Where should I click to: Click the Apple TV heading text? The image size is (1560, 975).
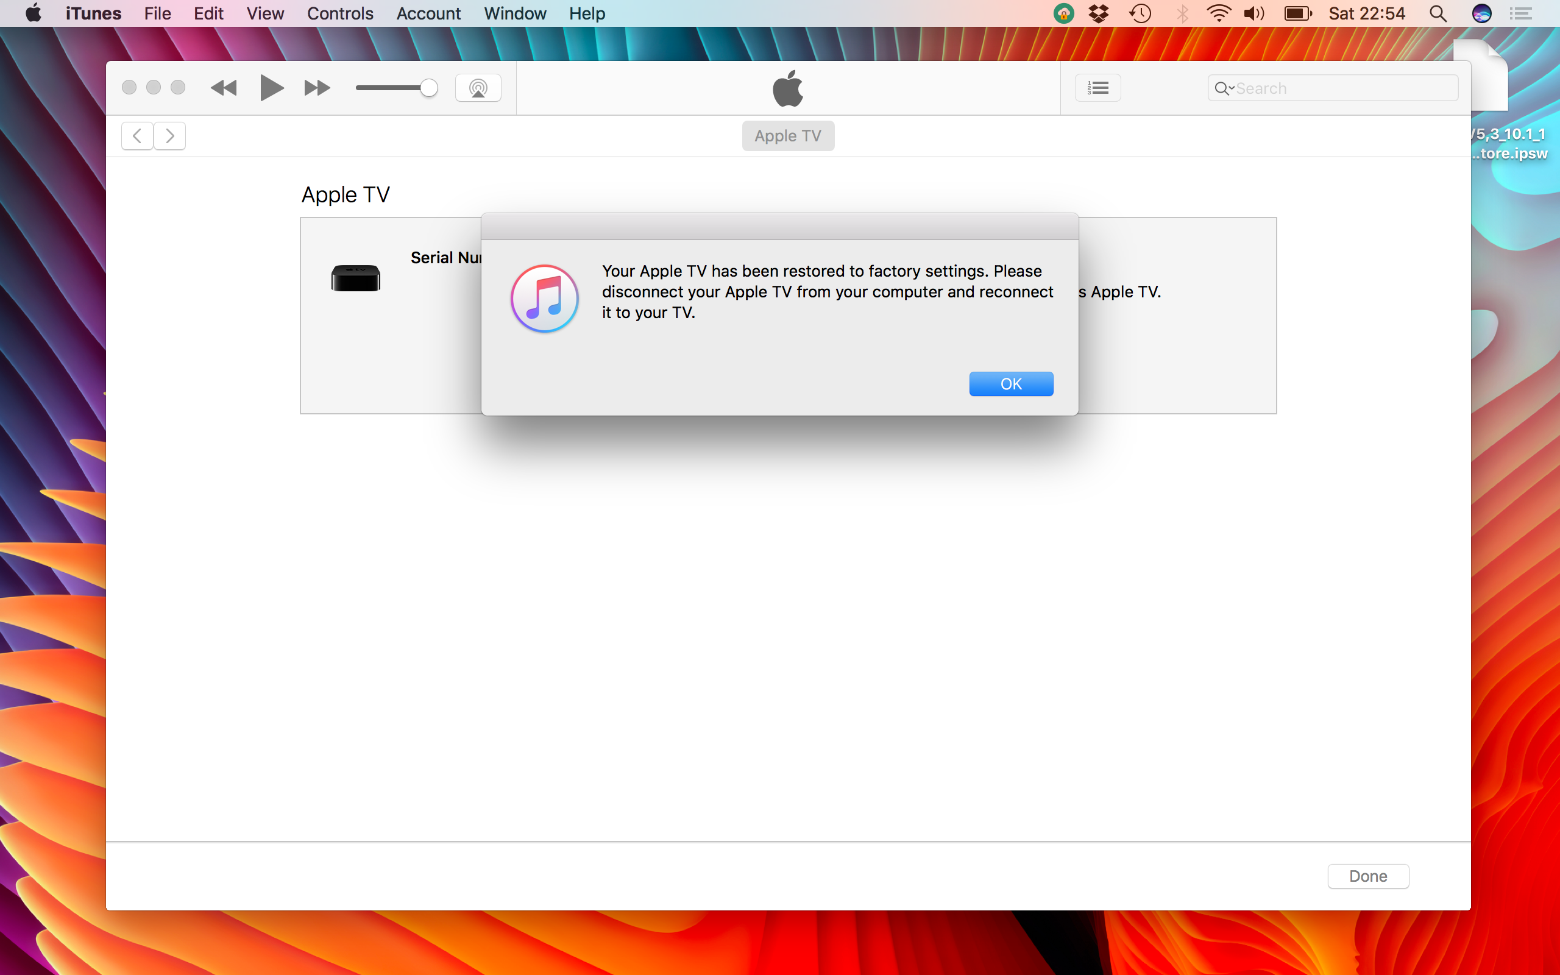click(346, 194)
